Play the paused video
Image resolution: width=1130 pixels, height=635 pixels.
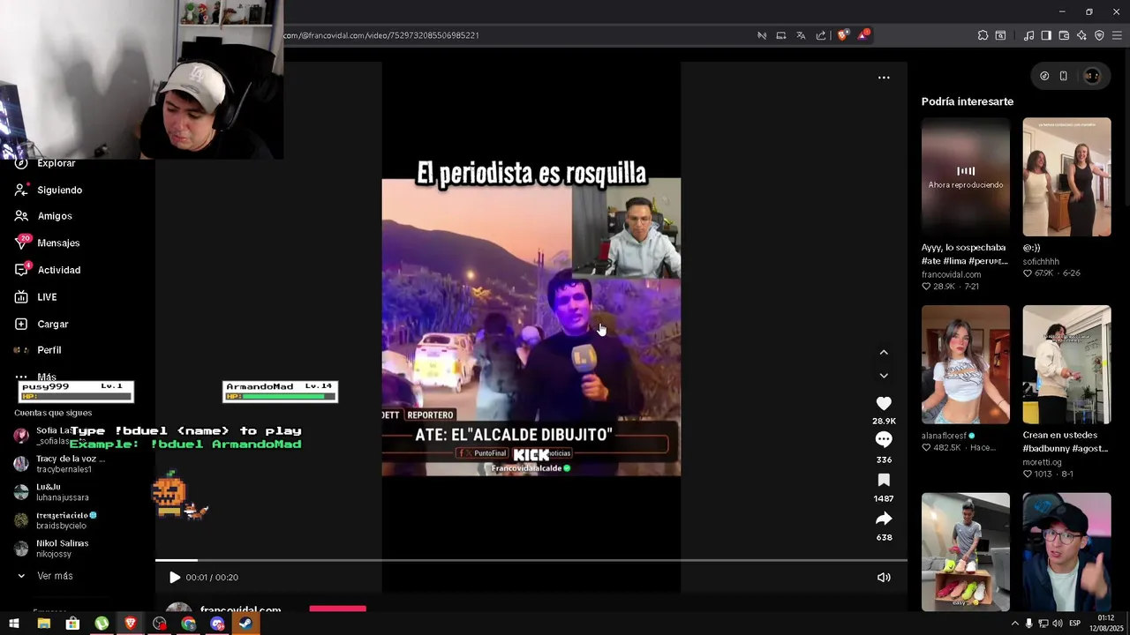[x=175, y=578]
